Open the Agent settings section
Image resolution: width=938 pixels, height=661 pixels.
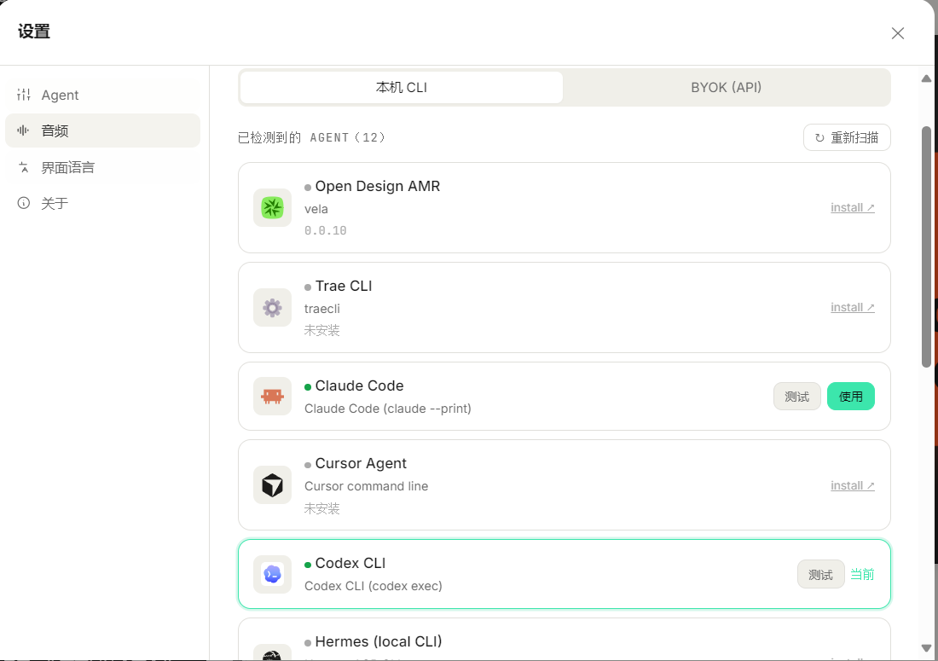click(x=102, y=95)
